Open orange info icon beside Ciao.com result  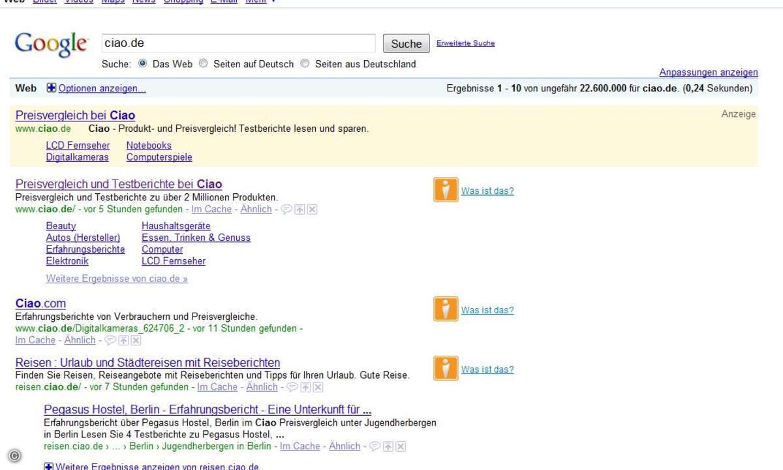[x=446, y=309]
